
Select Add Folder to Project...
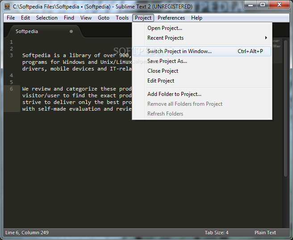pyautogui.click(x=202, y=94)
